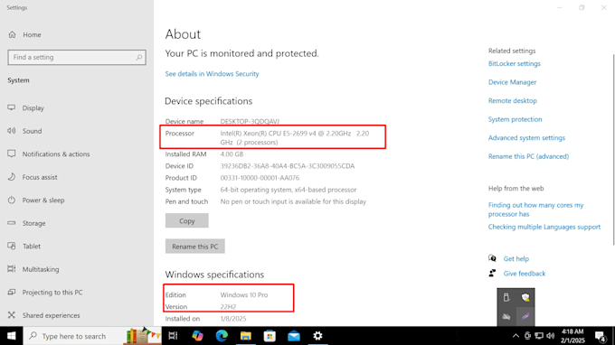Open Windows Security shield tray icon
The width and height of the screenshot is (615, 345).
click(525, 298)
